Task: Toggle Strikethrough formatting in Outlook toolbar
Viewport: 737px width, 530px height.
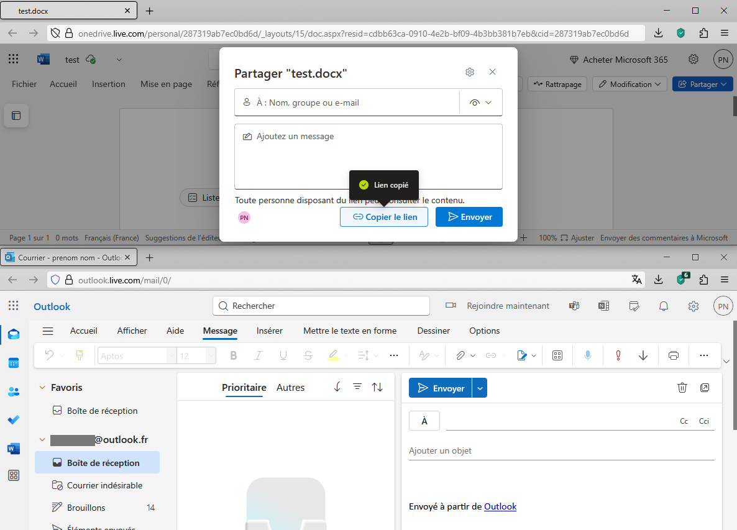Action: 308,355
